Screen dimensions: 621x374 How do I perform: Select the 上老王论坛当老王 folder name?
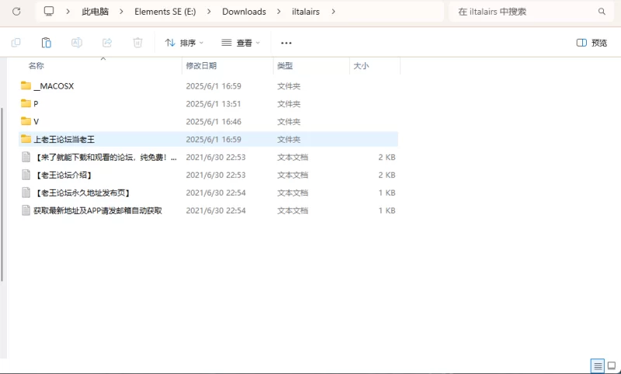tap(64, 140)
